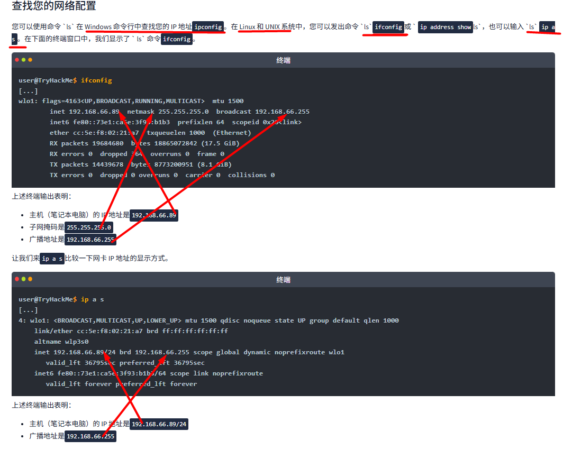Click the 'inet6 fe80::' line with scope link
563x449 pixels.
click(148, 373)
